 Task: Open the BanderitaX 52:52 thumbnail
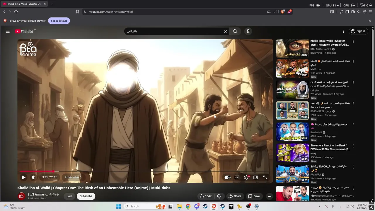point(292,132)
